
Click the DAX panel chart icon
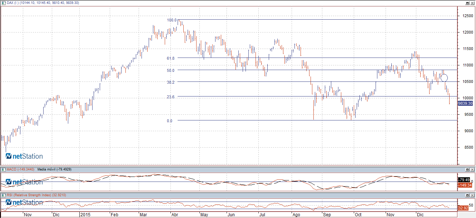click(x=4, y=3)
